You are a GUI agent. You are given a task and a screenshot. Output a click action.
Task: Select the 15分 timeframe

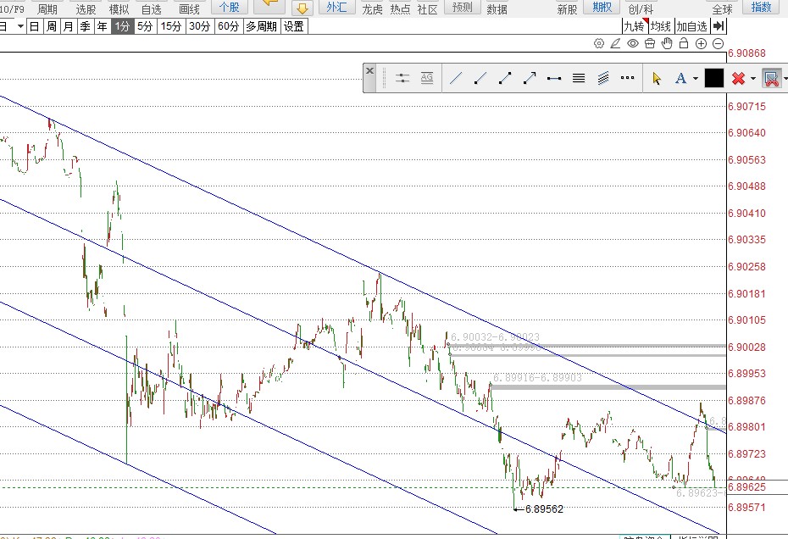tap(171, 26)
